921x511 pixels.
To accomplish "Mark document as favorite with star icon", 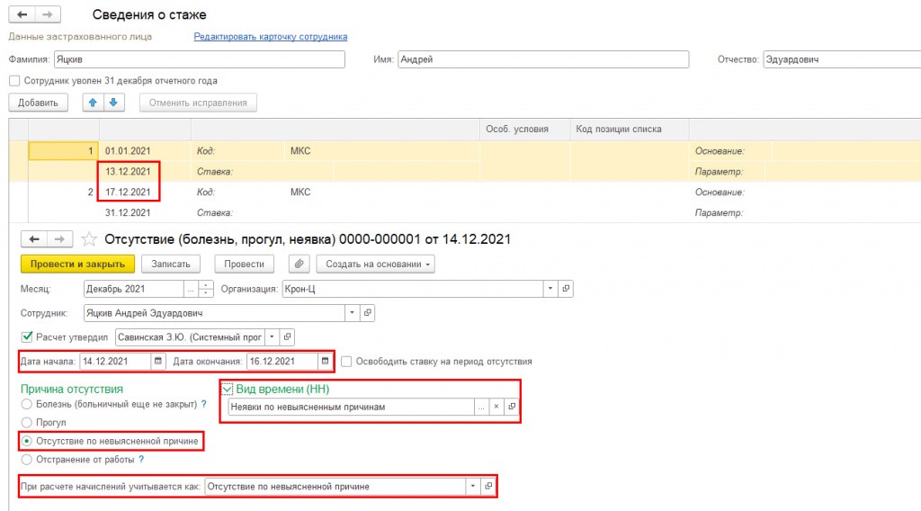I will (x=88, y=239).
